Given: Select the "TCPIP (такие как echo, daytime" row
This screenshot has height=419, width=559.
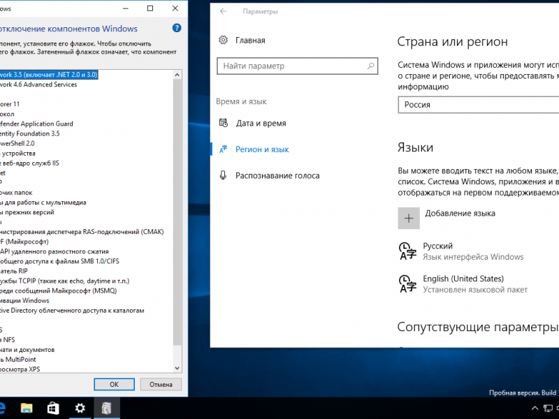Looking at the screenshot, I should coord(65,281).
